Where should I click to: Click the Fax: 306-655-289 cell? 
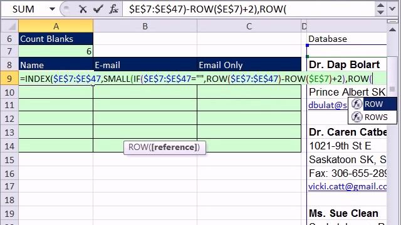coord(346,174)
